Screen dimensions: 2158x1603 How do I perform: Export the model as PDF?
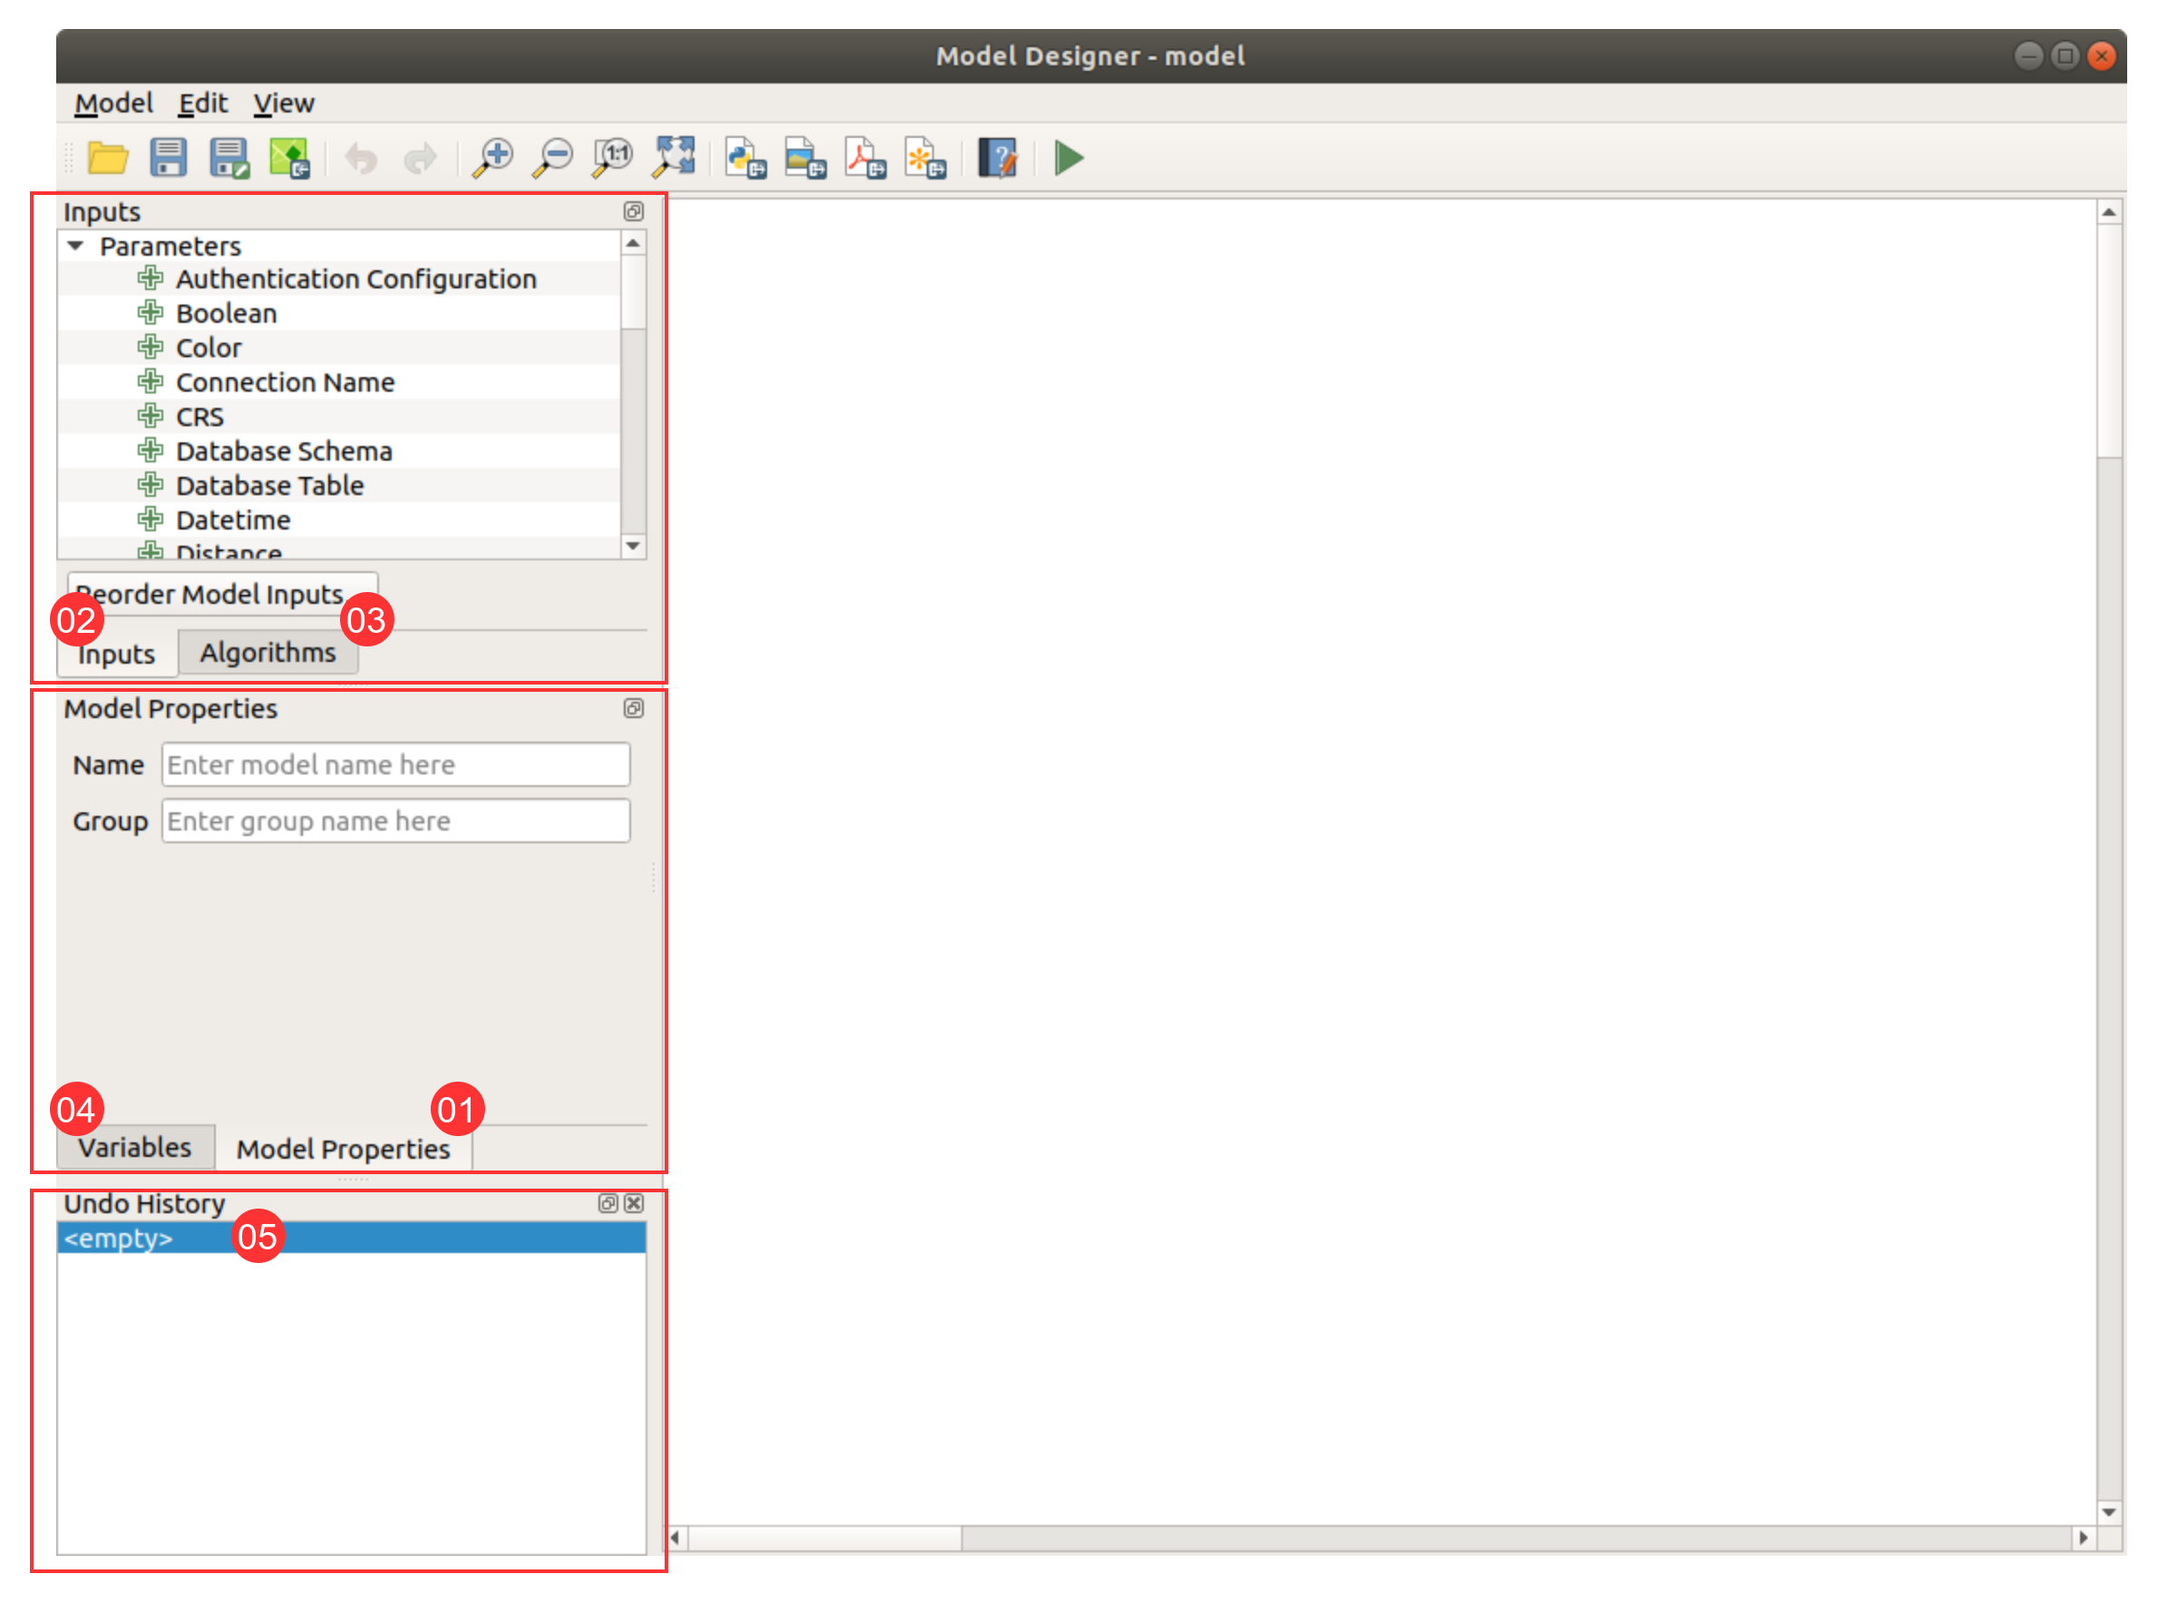[x=864, y=158]
